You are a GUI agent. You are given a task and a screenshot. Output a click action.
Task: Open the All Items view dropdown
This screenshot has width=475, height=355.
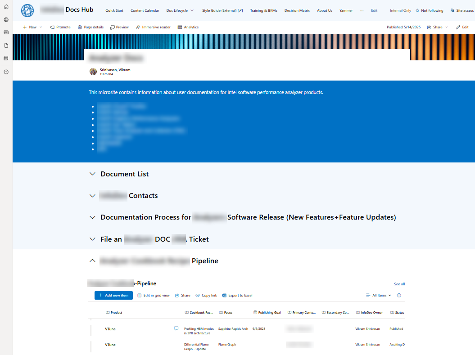tap(379, 295)
